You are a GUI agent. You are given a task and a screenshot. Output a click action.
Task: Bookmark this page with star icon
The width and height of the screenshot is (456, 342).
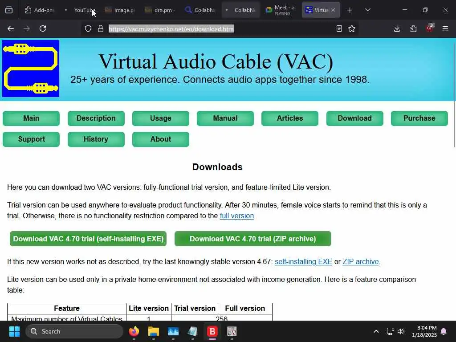(352, 28)
